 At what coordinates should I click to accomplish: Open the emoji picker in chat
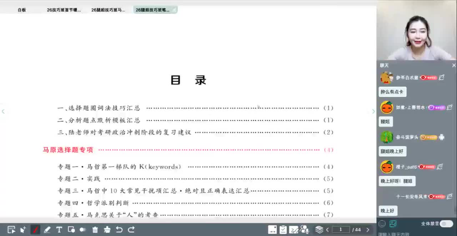click(382, 224)
